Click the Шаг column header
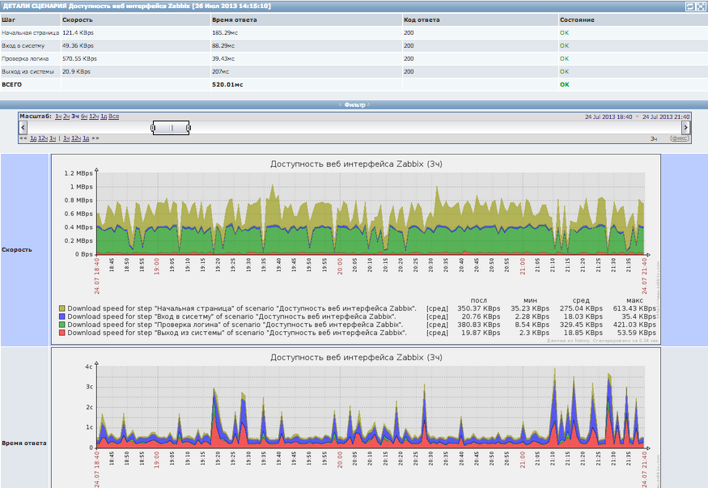708x488 pixels. (9, 20)
